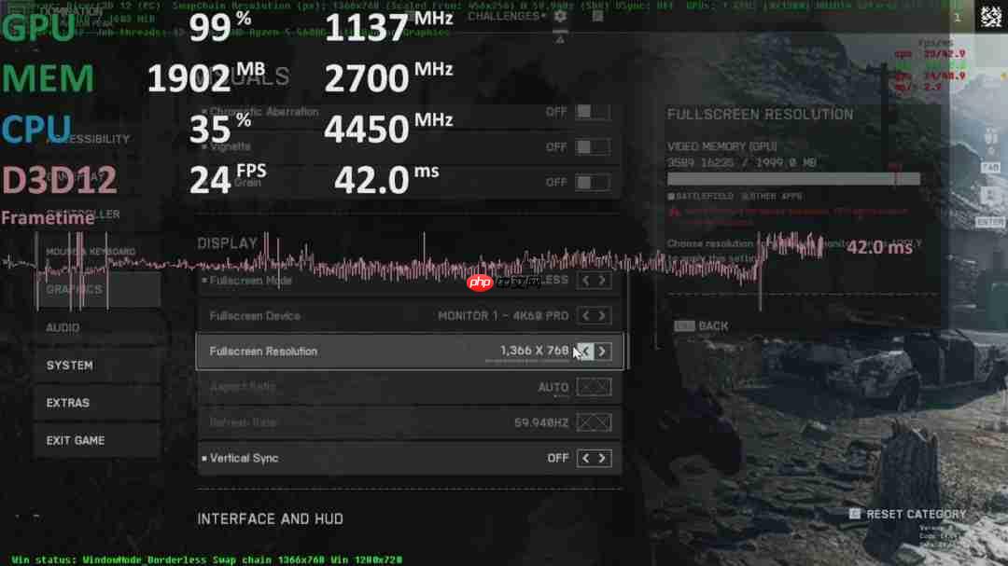The height and width of the screenshot is (566, 1008).
Task: Click the key icon beside RESET CATEGORY
Action: click(854, 513)
